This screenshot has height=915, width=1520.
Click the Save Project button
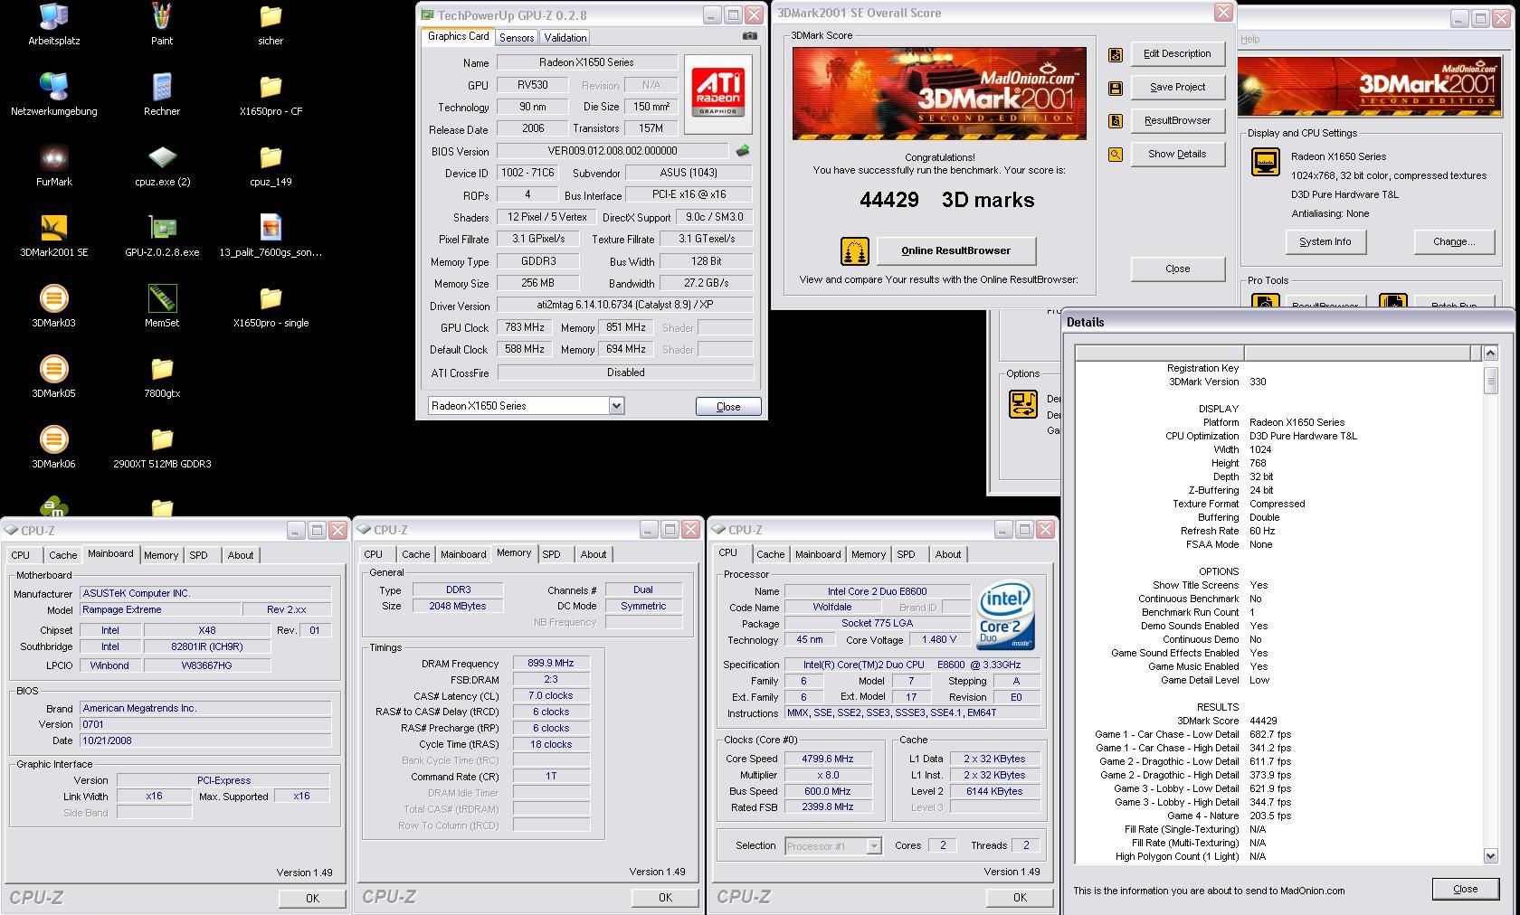coord(1177,87)
